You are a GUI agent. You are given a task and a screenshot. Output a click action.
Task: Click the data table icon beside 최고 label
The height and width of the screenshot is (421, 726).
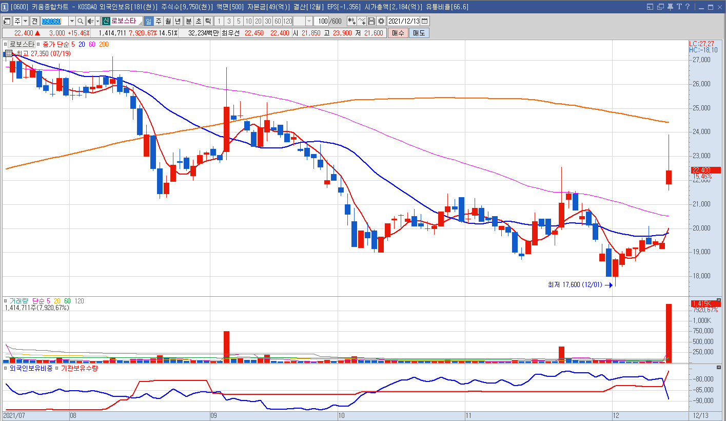point(9,53)
